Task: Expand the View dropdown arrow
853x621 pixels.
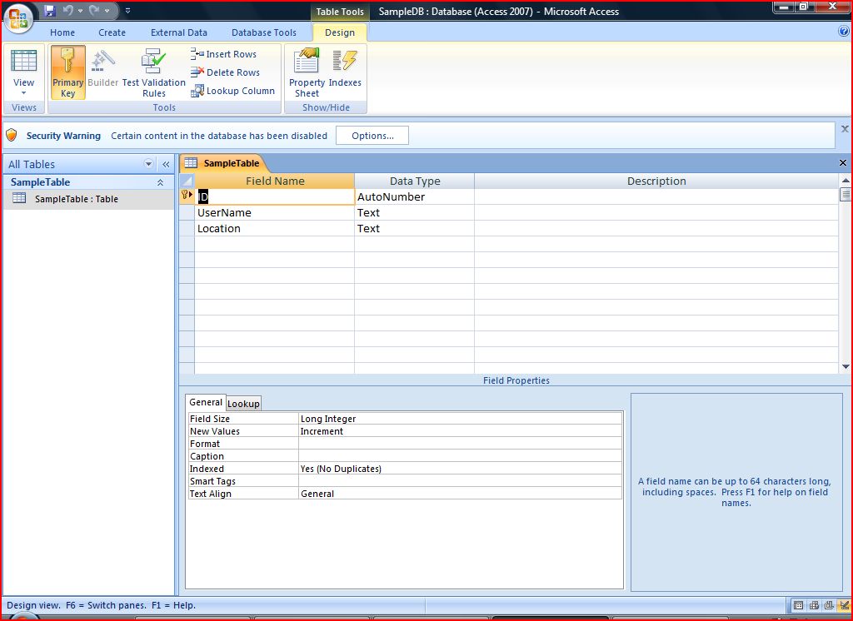Action: click(24, 93)
